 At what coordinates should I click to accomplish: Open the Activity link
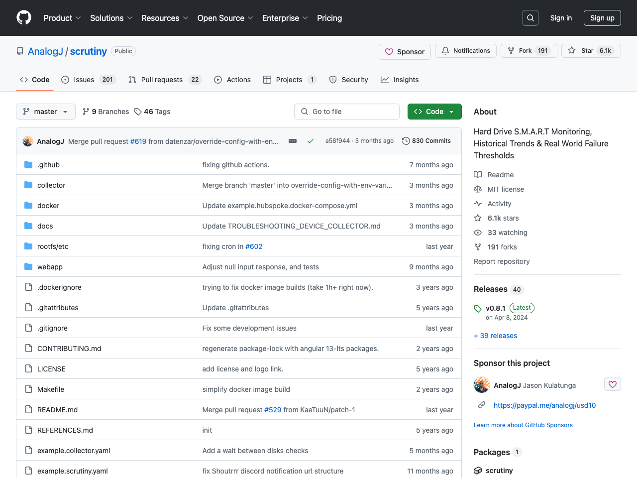(x=493, y=204)
